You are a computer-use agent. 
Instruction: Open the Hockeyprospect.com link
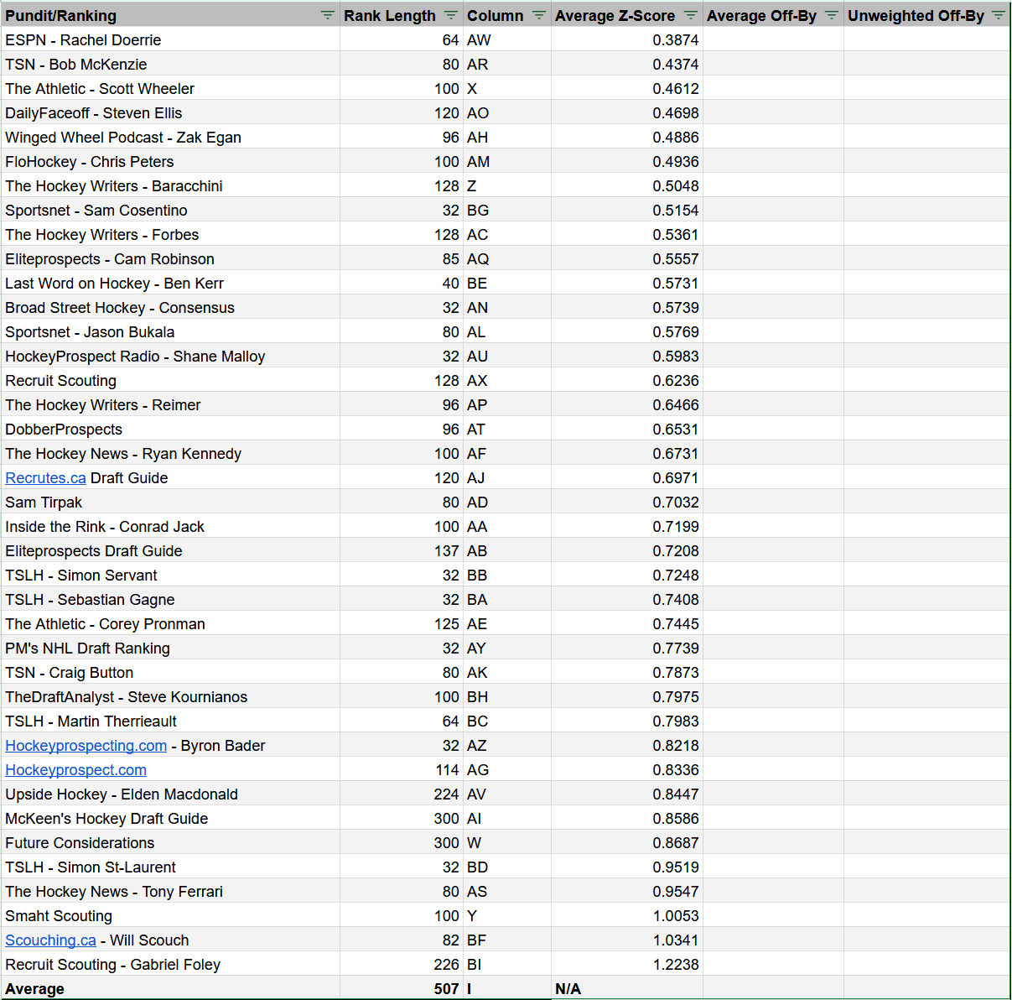point(75,770)
